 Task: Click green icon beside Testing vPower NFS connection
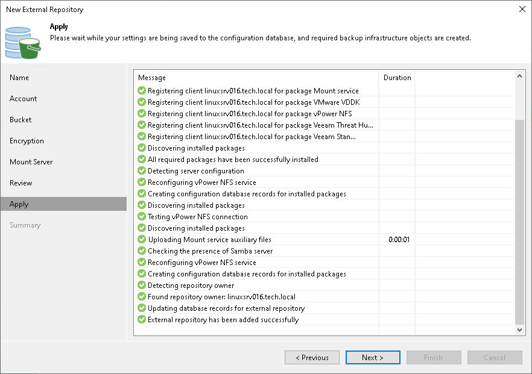tap(142, 216)
